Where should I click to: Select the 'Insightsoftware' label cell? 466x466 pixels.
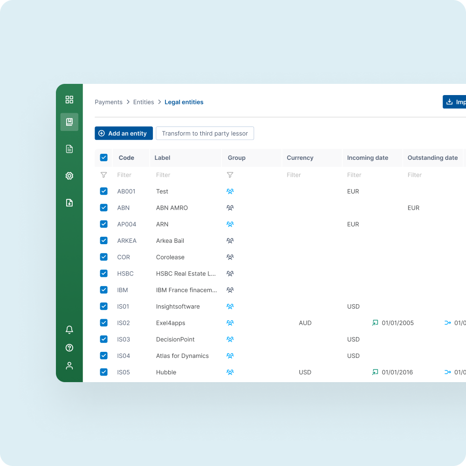point(178,307)
